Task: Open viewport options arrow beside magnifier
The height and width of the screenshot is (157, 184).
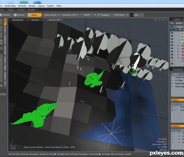Action: [167, 20]
